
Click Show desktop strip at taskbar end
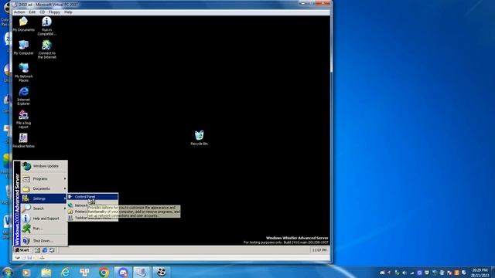493,273
